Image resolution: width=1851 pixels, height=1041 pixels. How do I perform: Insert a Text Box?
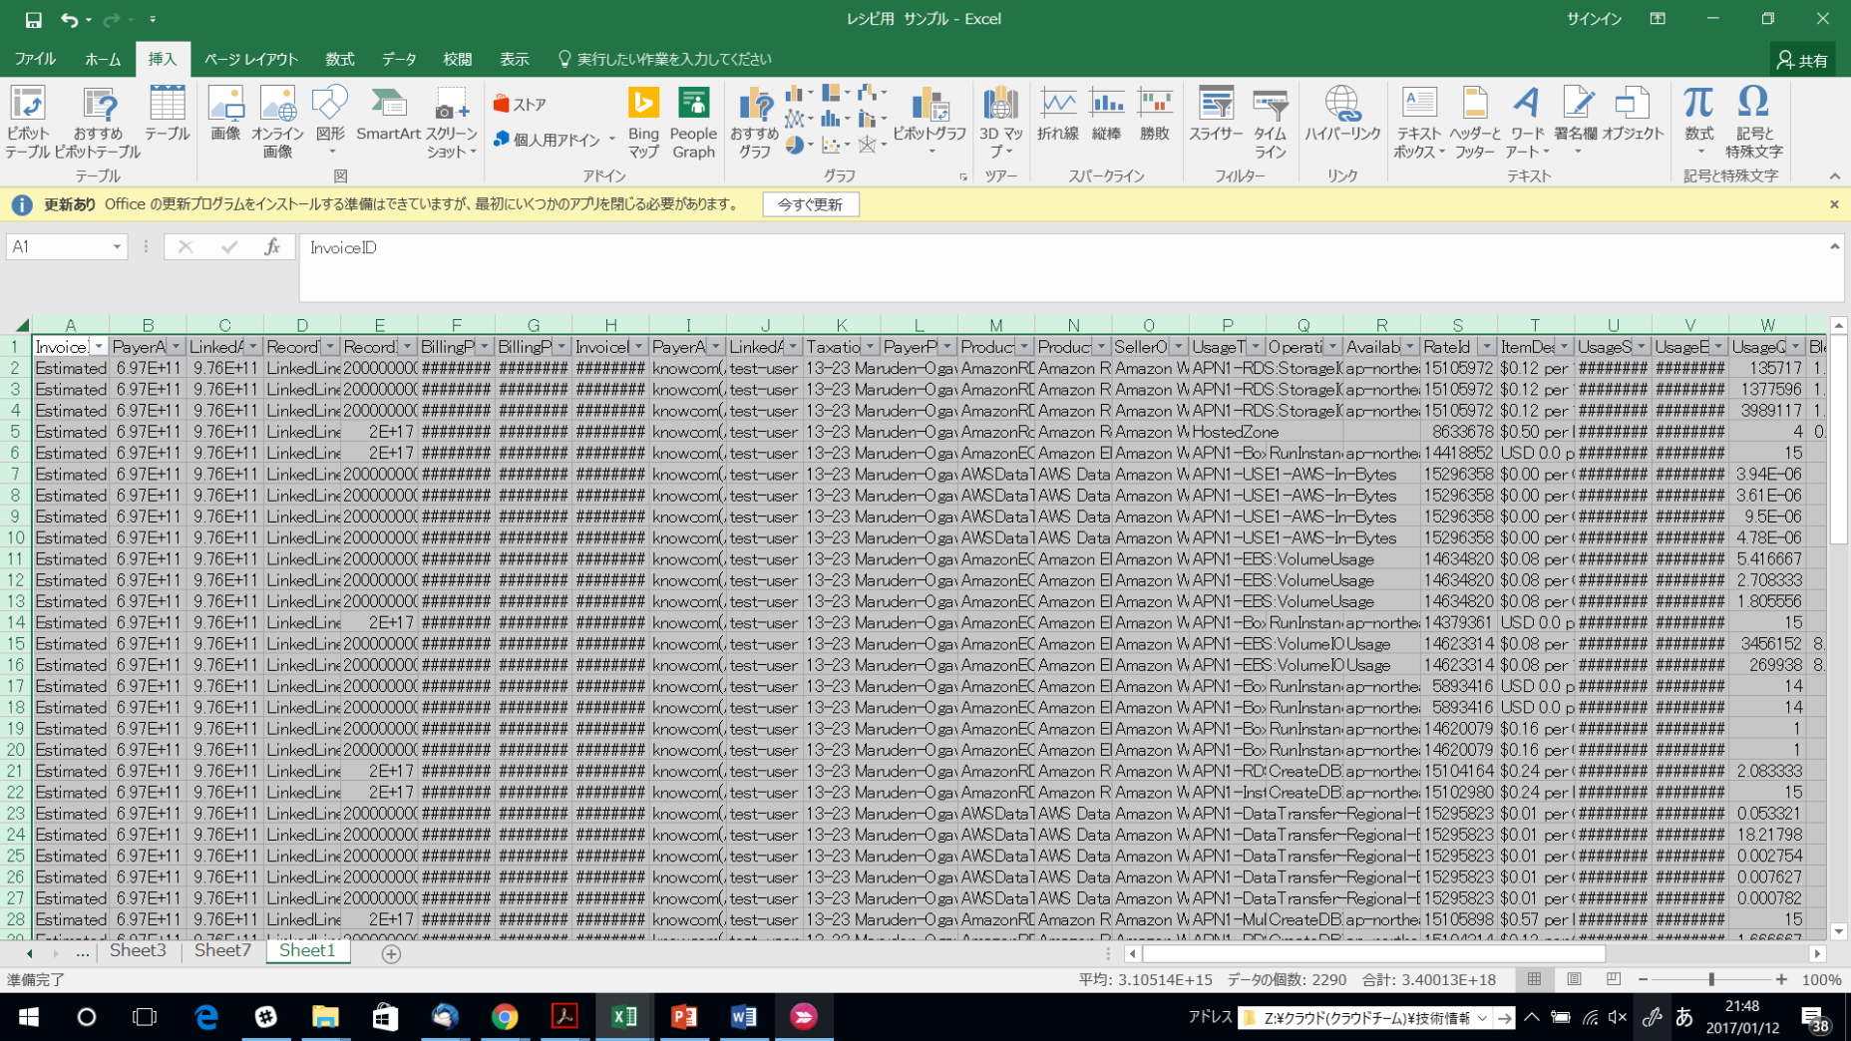(x=1418, y=122)
